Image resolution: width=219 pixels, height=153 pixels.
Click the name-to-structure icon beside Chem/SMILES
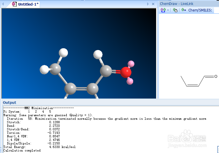tap(184, 10)
